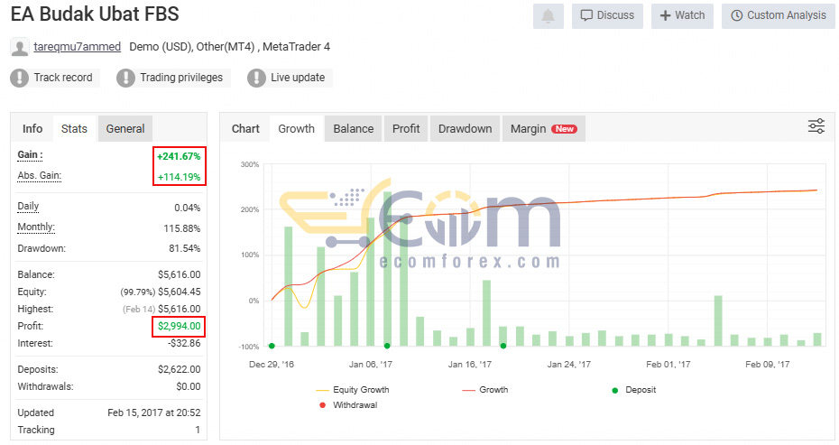Click the Feb 01, '17 axis label
The image size is (839, 445).
click(x=668, y=365)
